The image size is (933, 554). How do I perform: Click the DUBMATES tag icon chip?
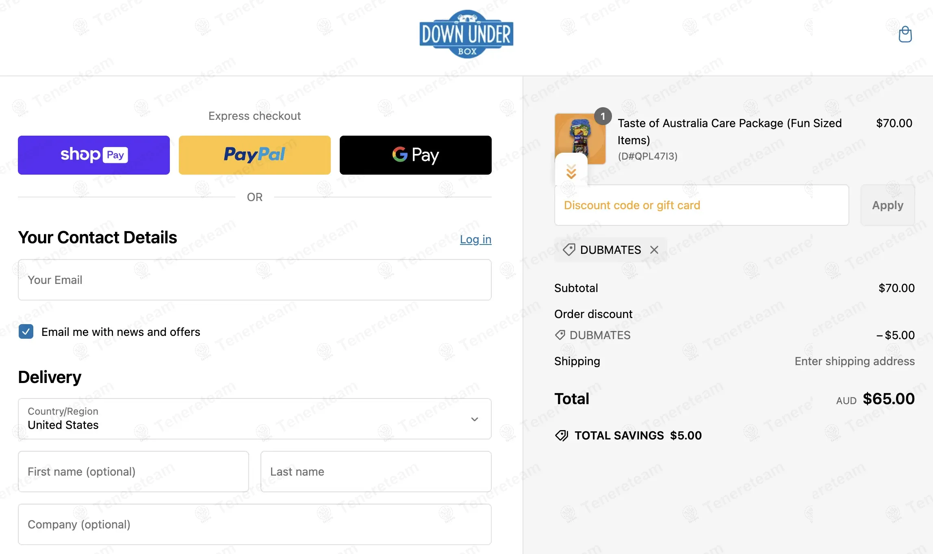click(569, 250)
